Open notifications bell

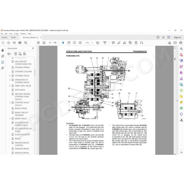coord(163,37)
